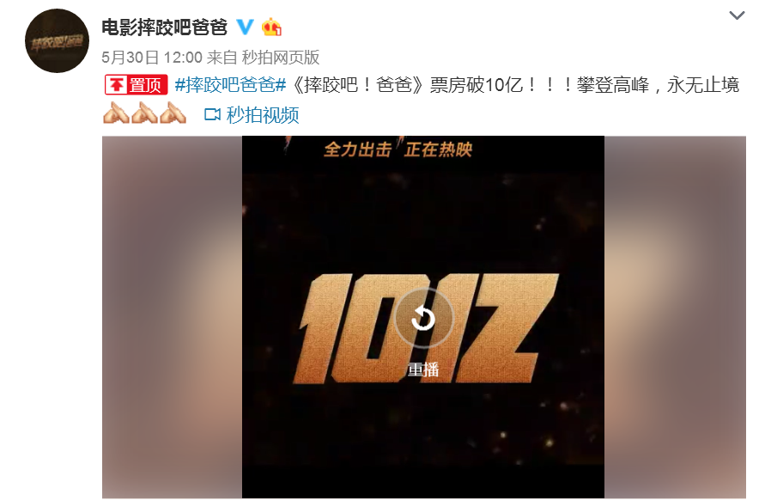Open the 5月30日 12:00 timestamp link
Screen dimensions: 771x500
(x=152, y=57)
